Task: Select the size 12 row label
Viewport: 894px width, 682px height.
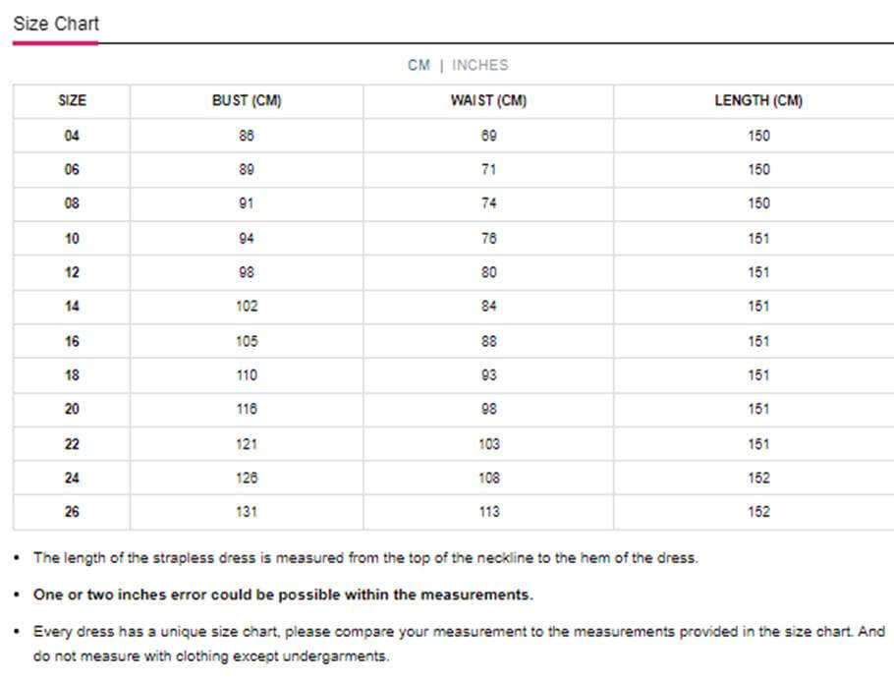Action: [x=72, y=272]
